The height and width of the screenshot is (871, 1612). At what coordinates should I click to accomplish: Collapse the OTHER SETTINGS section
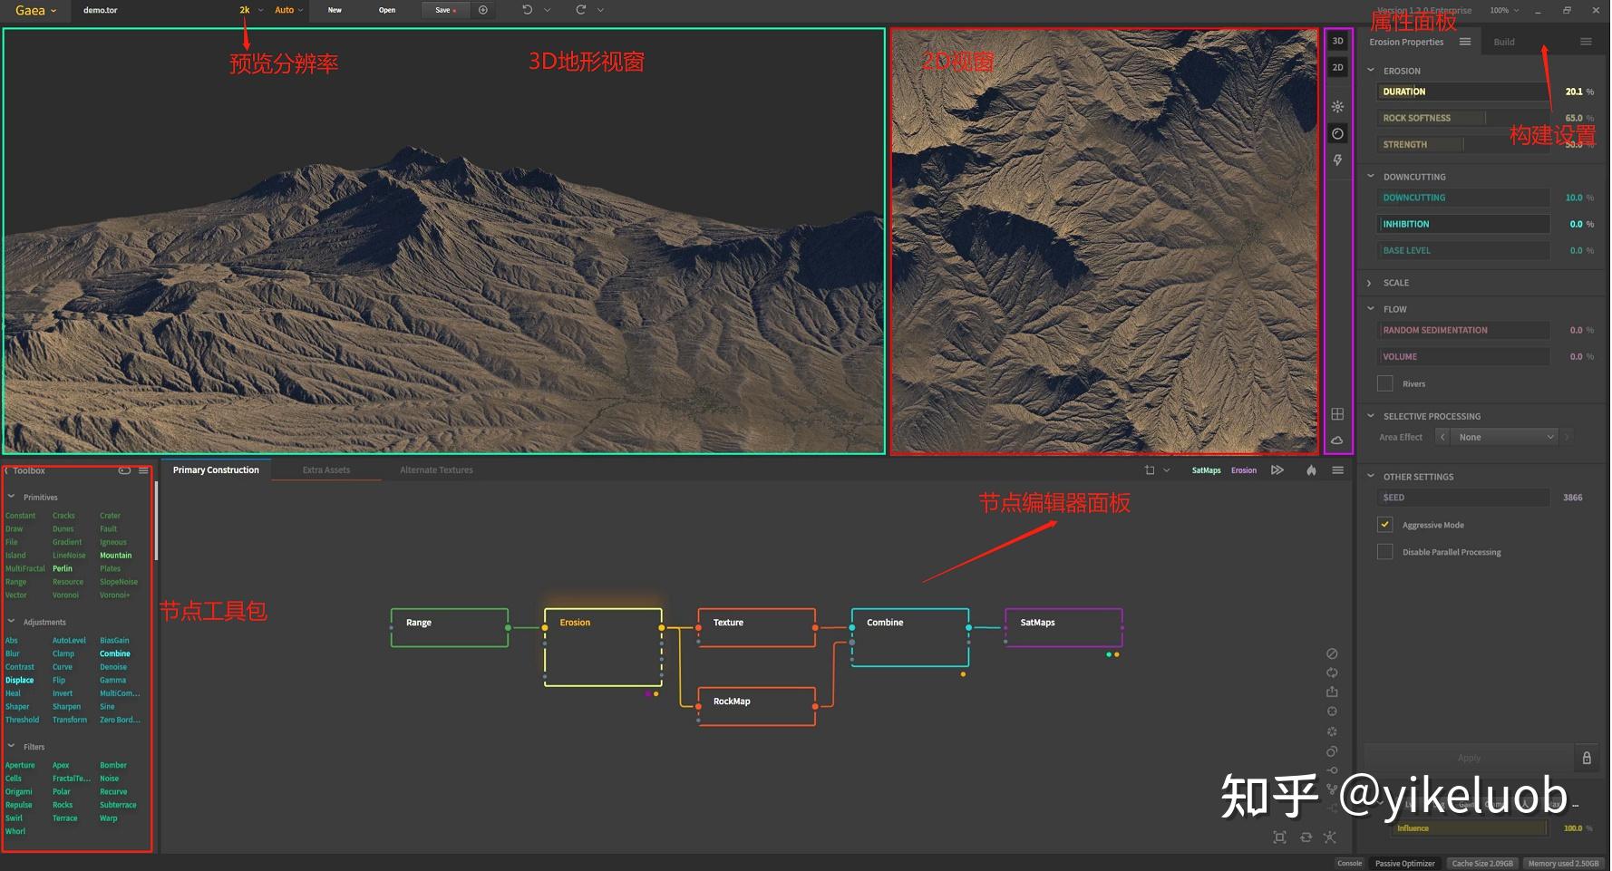tap(1371, 476)
